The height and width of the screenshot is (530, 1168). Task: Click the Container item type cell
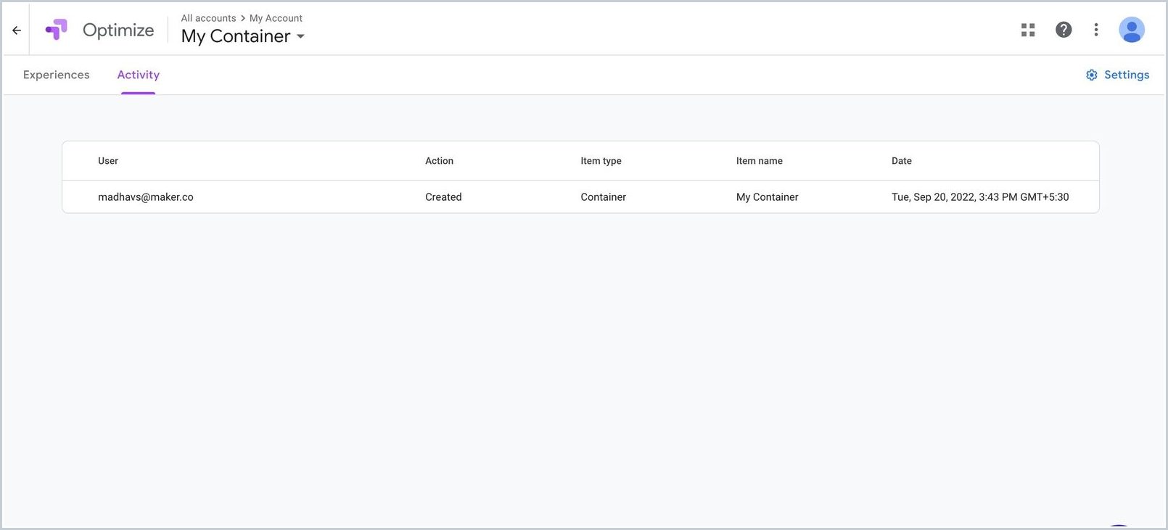tap(604, 197)
